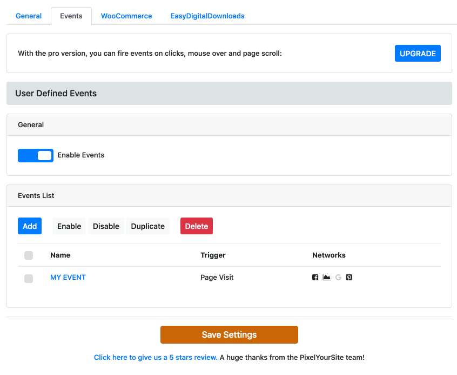The image size is (457, 375).
Task: Click the Pinterest network icon
Action: pyautogui.click(x=350, y=278)
